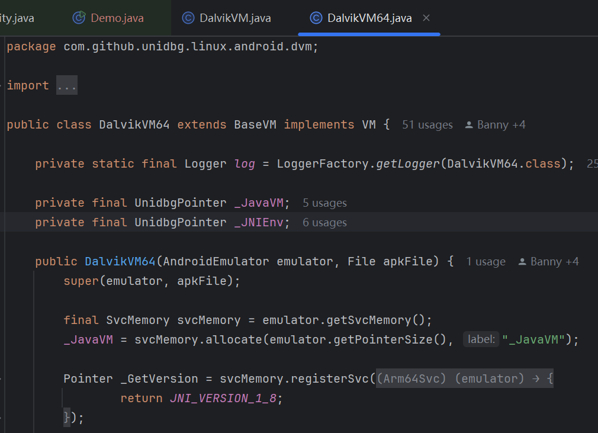
Task: Open the 6 usages hint for _JNIEnv
Action: coord(324,222)
